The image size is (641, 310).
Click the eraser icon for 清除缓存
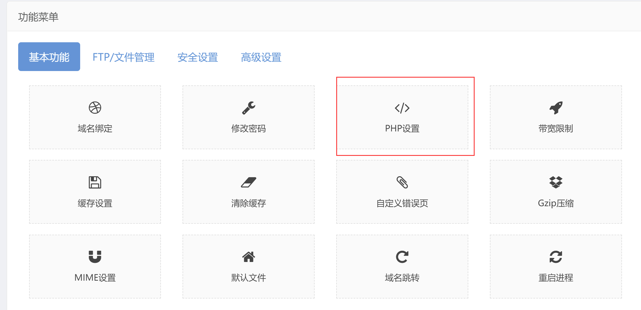(x=249, y=182)
